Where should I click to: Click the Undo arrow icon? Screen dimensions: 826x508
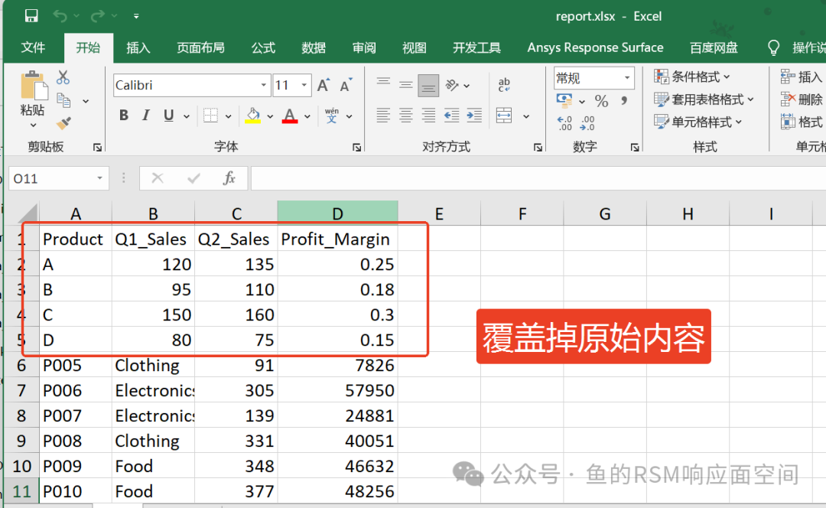(60, 16)
